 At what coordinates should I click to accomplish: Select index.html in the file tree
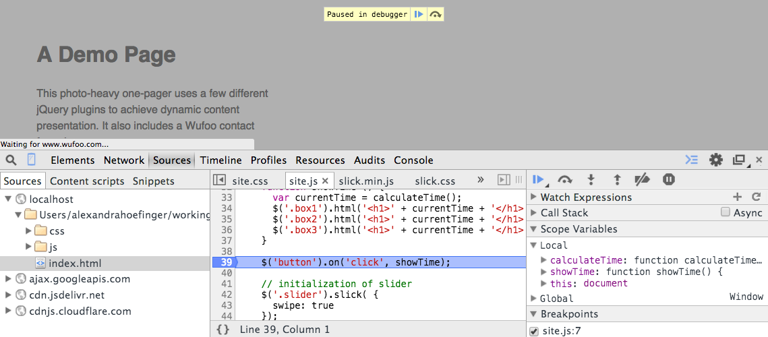(x=75, y=263)
